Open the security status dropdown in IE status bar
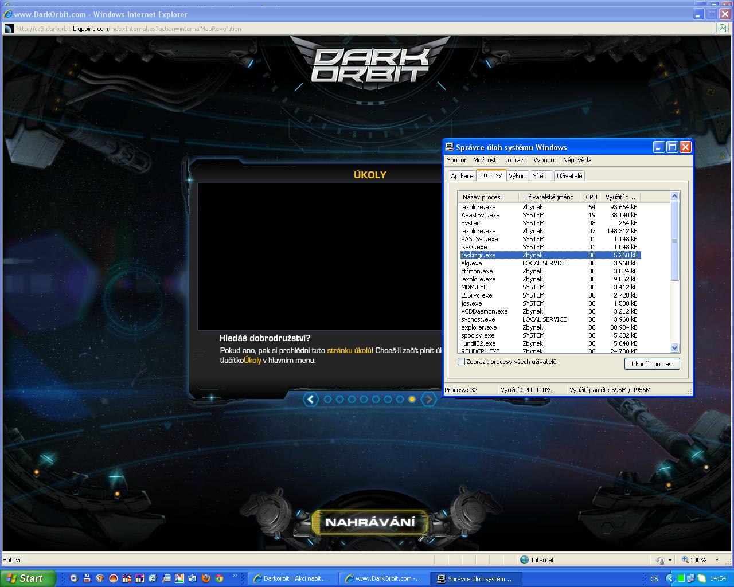734x587 pixels. click(x=669, y=560)
